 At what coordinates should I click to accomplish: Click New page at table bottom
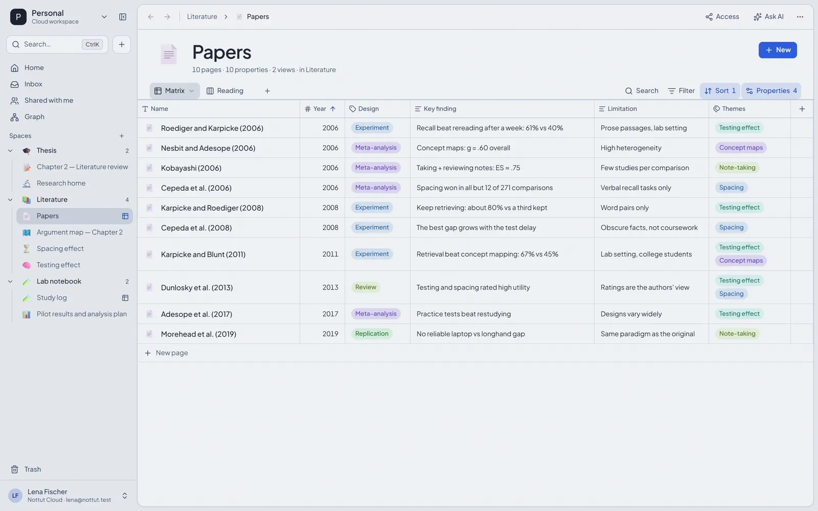tap(167, 353)
